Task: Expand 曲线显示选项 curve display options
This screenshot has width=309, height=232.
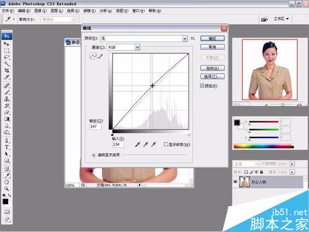Action: click(x=93, y=155)
